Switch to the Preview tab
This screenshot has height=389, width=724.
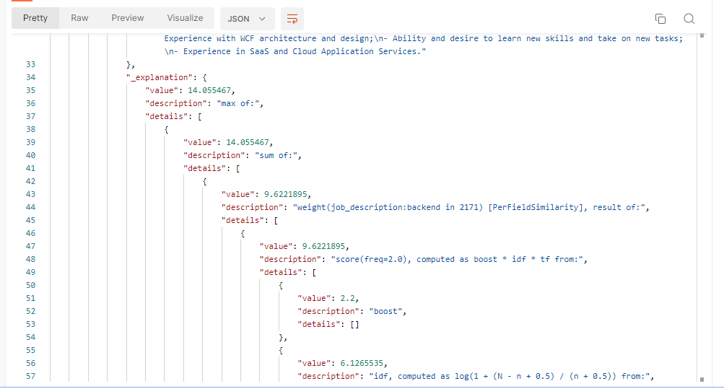pyautogui.click(x=128, y=18)
